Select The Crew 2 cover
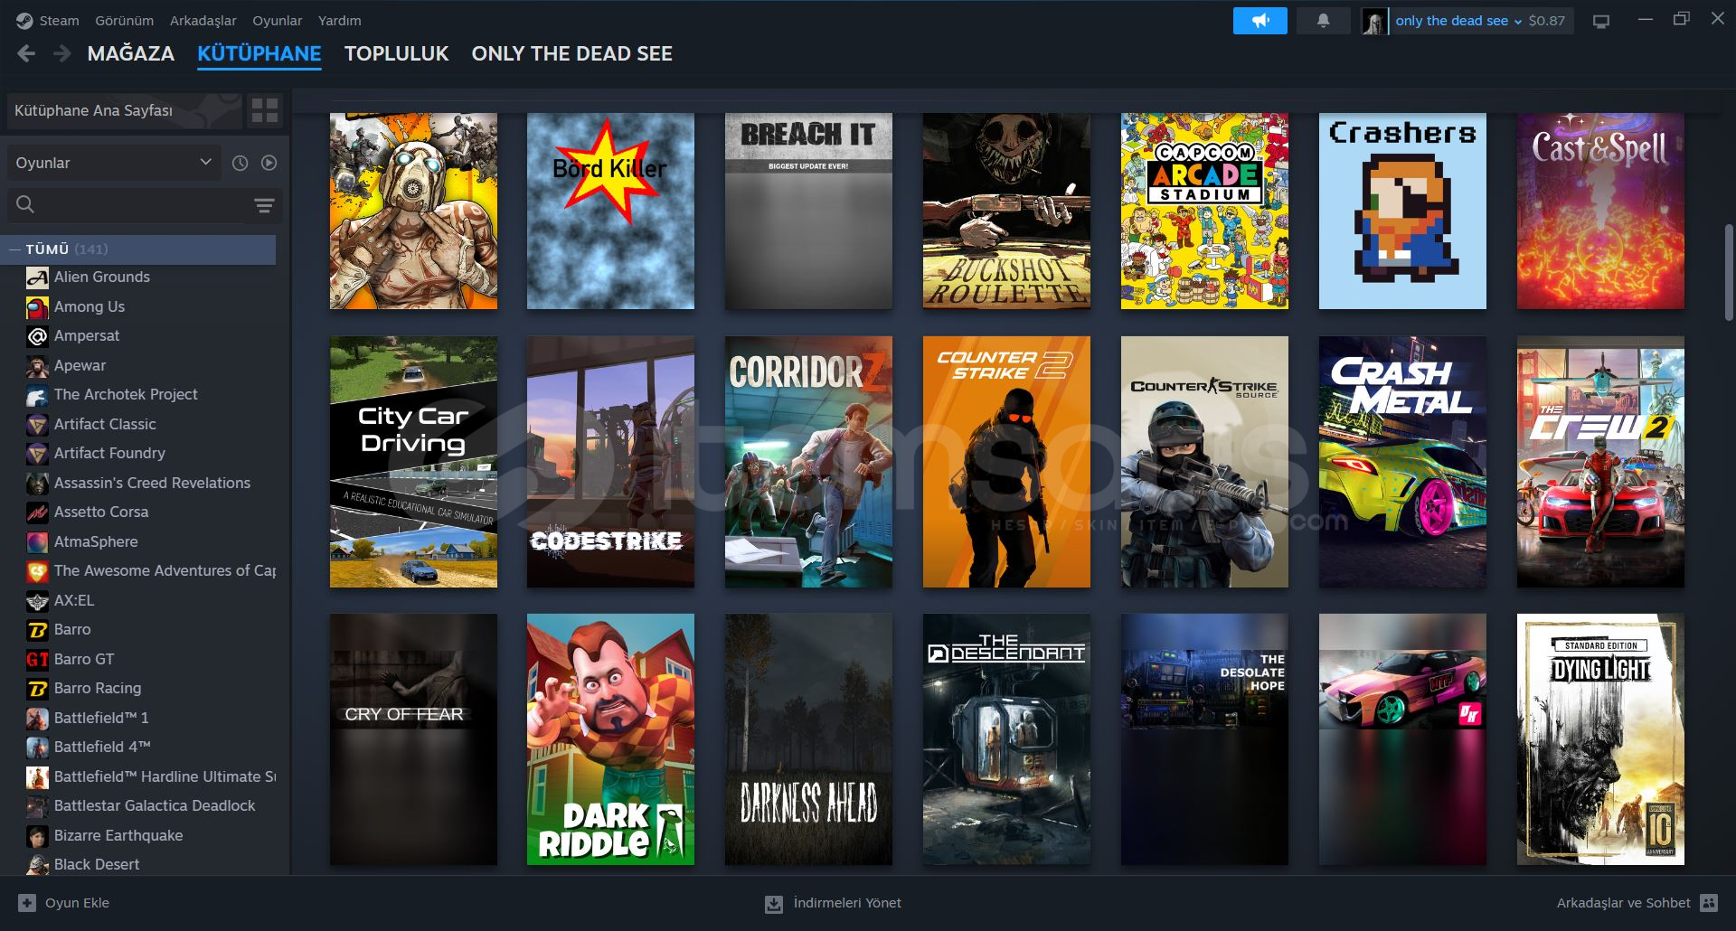The image size is (1736, 931). click(1600, 462)
